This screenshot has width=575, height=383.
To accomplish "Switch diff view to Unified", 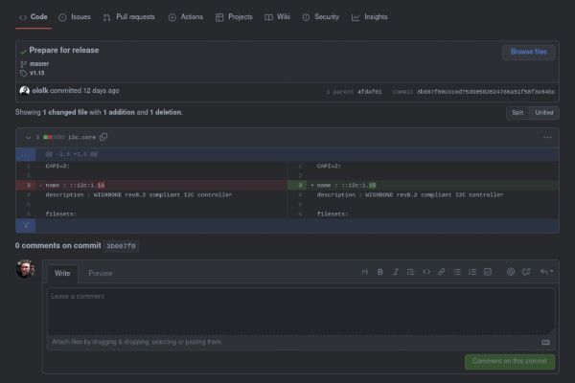I will (543, 112).
